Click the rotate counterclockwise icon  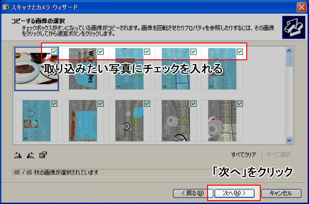[30, 155]
